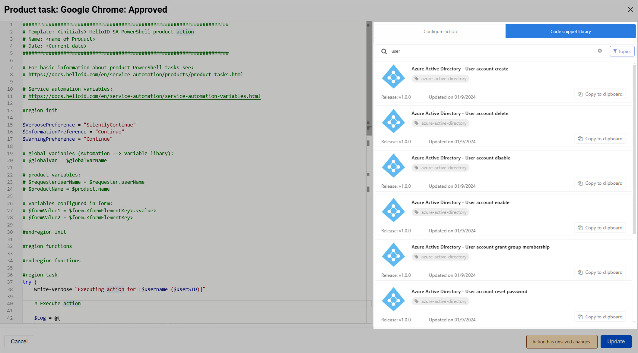Open 'Azure Active Directory - User account create' title
638x353 pixels.
tap(460, 69)
